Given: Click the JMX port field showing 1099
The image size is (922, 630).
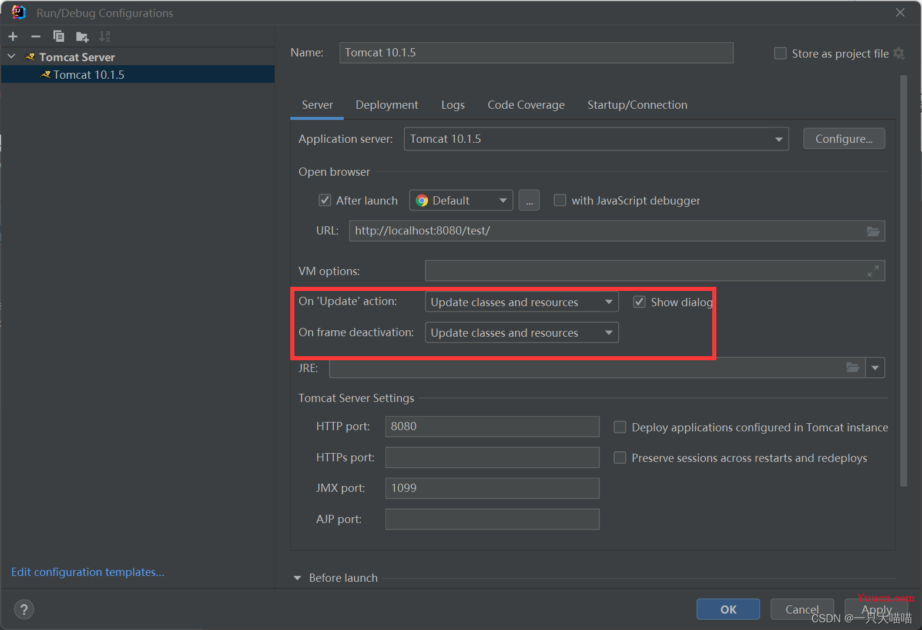Looking at the screenshot, I should point(492,488).
